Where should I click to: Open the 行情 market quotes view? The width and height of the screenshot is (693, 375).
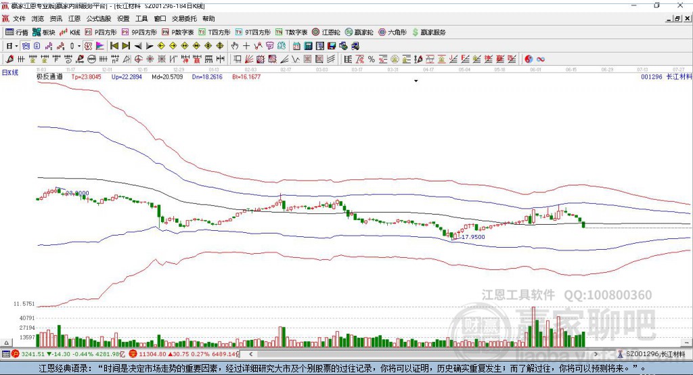coord(17,32)
